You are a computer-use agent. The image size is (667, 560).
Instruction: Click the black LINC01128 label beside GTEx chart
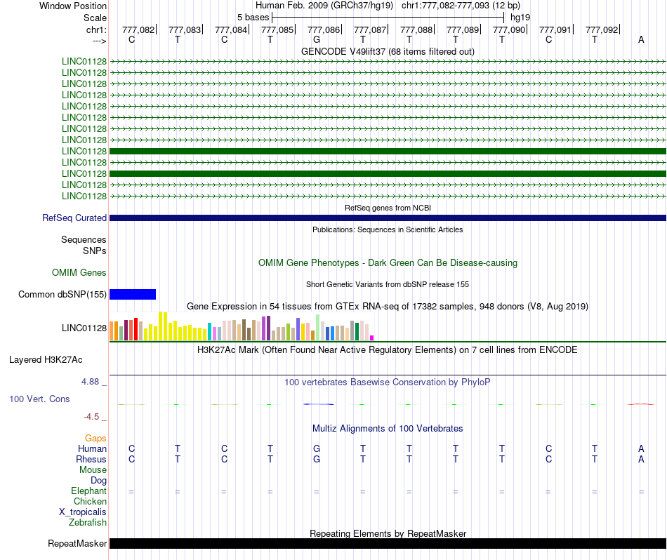pos(84,328)
